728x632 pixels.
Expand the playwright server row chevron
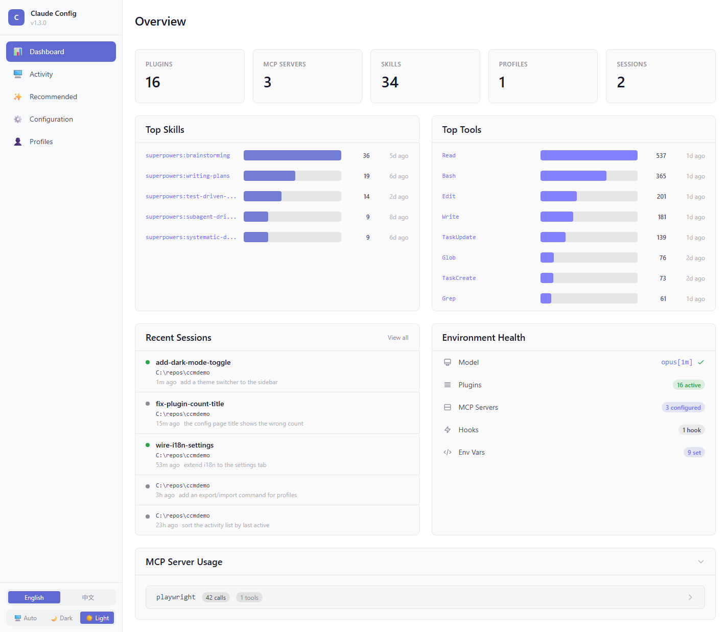[690, 597]
